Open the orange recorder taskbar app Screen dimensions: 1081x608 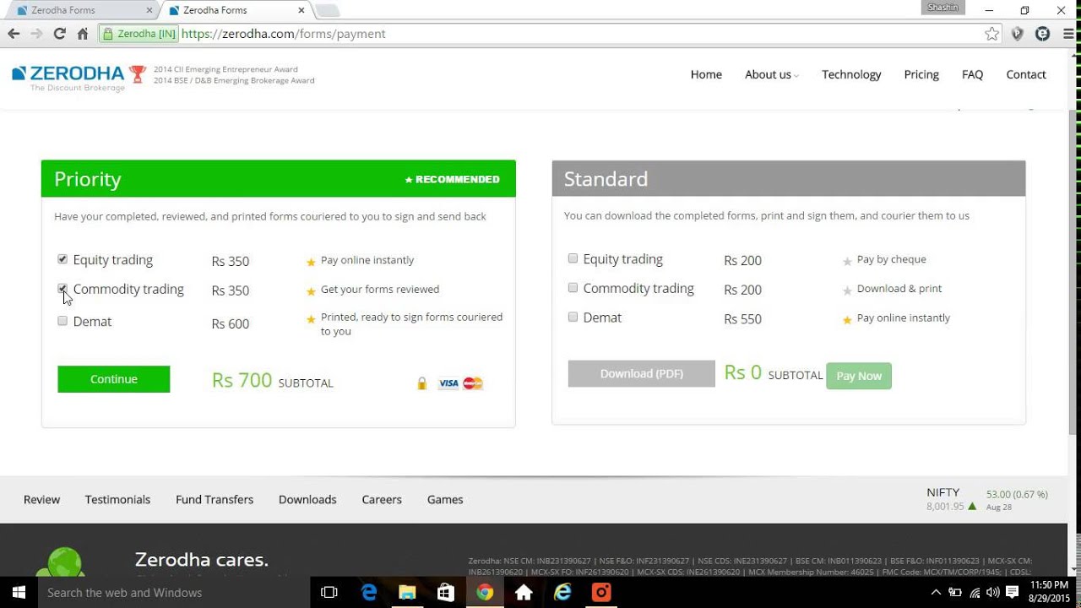click(x=601, y=593)
